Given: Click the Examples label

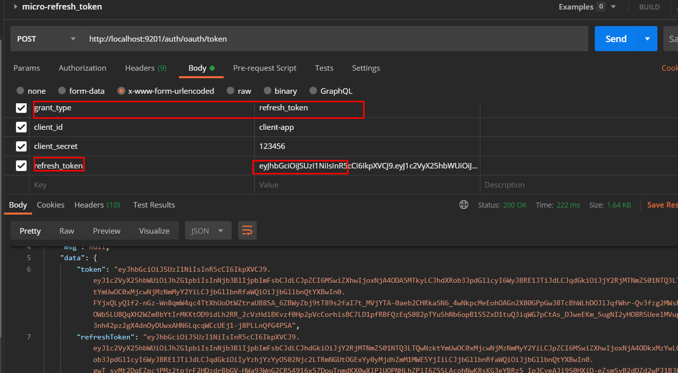Looking at the screenshot, I should point(576,7).
